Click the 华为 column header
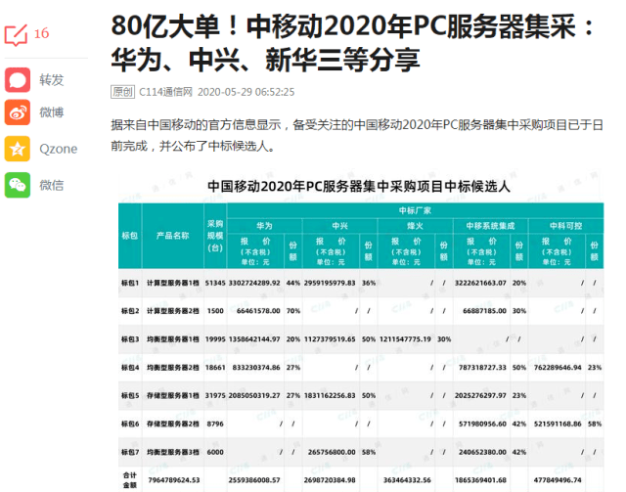This screenshot has width=626, height=492. point(264,226)
